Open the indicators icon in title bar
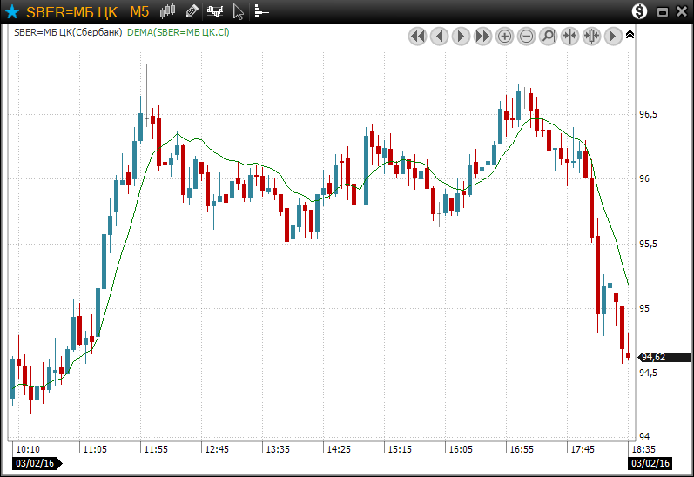694x477 pixels. [x=215, y=11]
